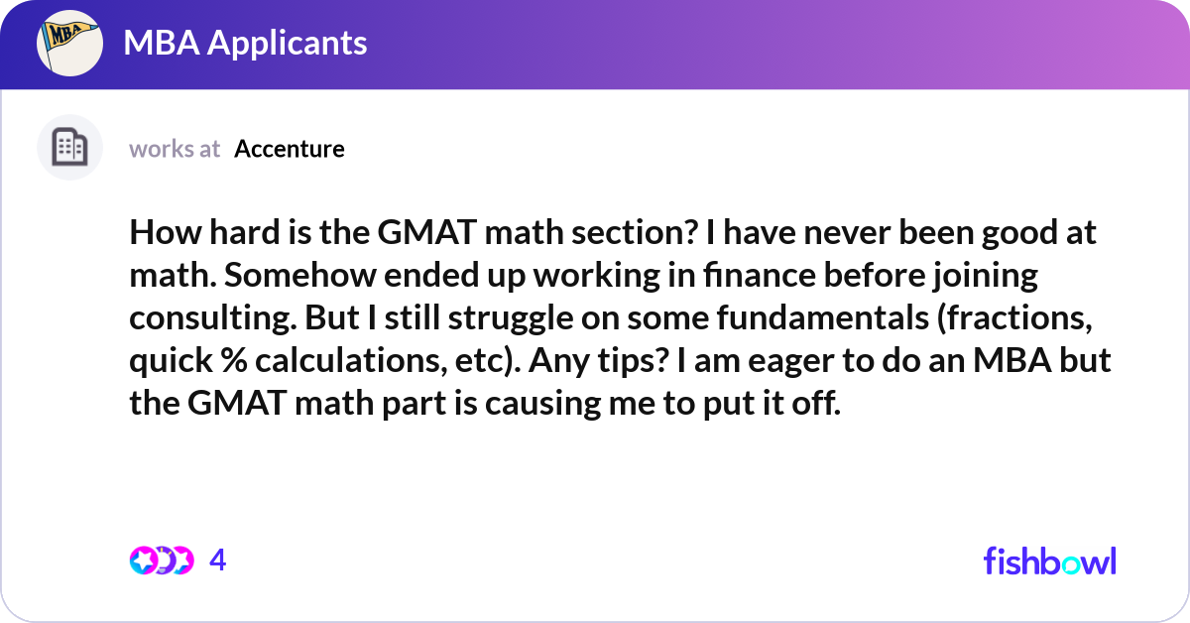This screenshot has height=623, width=1190.
Task: Select the rightmost star reaction icon
Action: (x=184, y=560)
